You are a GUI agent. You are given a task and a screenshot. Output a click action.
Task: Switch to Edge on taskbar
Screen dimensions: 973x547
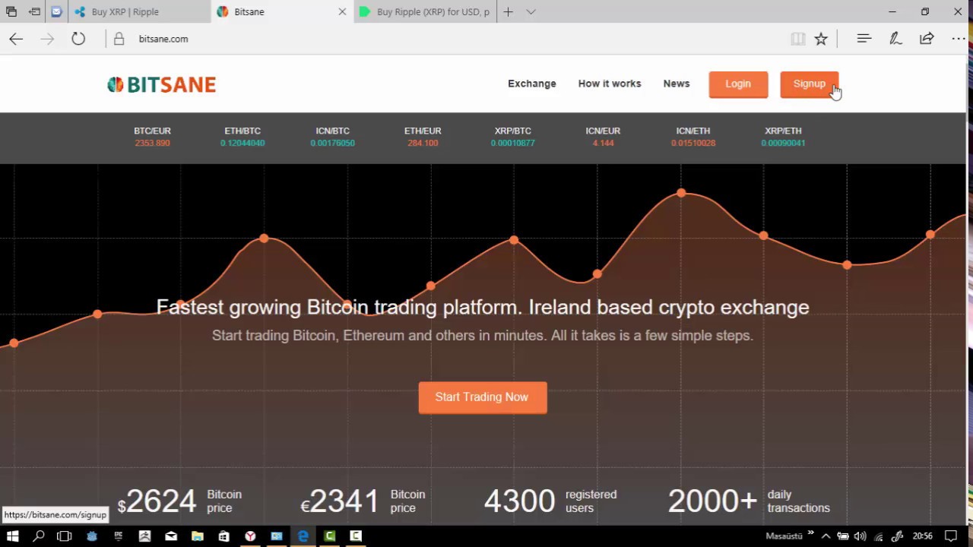(x=303, y=536)
